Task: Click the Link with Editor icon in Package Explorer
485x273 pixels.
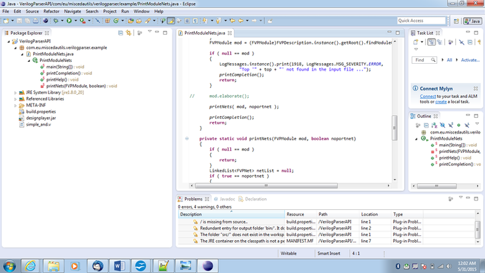Action: [129, 33]
